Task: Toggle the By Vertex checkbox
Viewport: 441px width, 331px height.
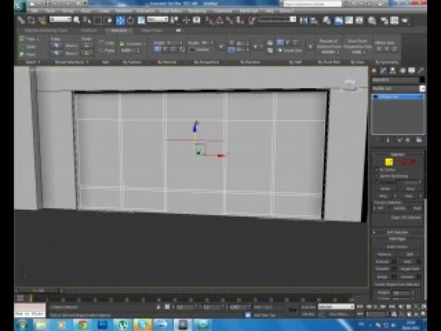Action: (377, 170)
